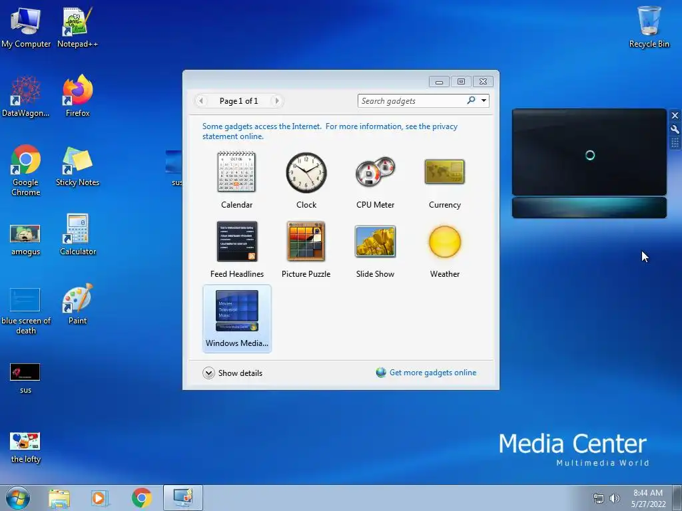
Task: Select the Paint desktop shortcut
Action: [x=77, y=303]
